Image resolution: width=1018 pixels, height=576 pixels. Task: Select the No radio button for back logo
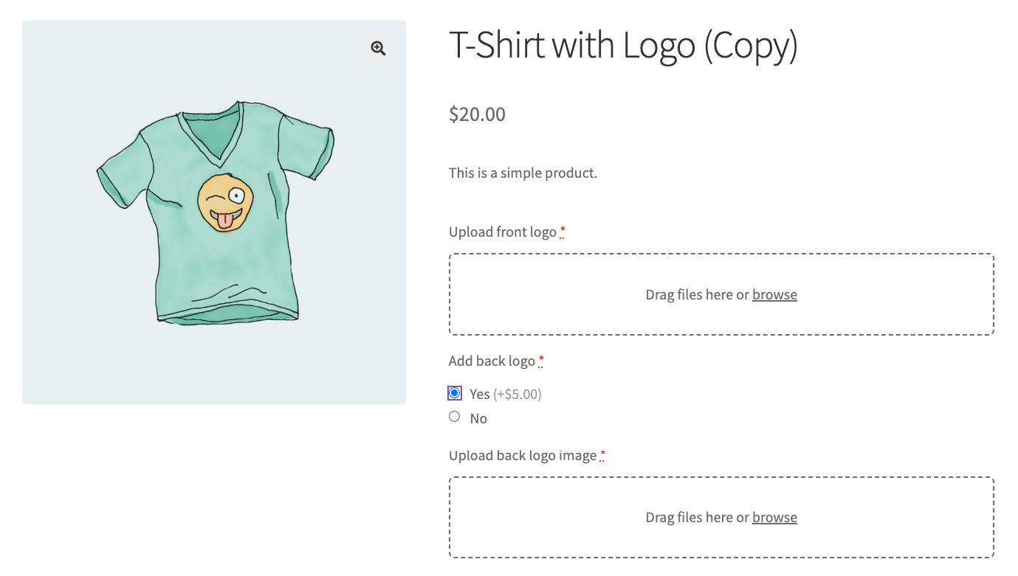pyautogui.click(x=455, y=417)
